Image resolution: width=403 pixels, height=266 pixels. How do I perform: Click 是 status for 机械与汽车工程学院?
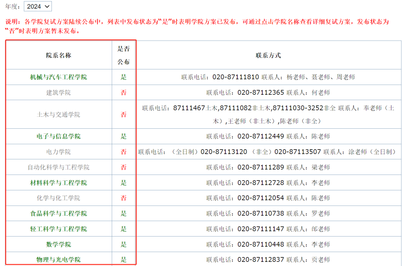[124, 77]
